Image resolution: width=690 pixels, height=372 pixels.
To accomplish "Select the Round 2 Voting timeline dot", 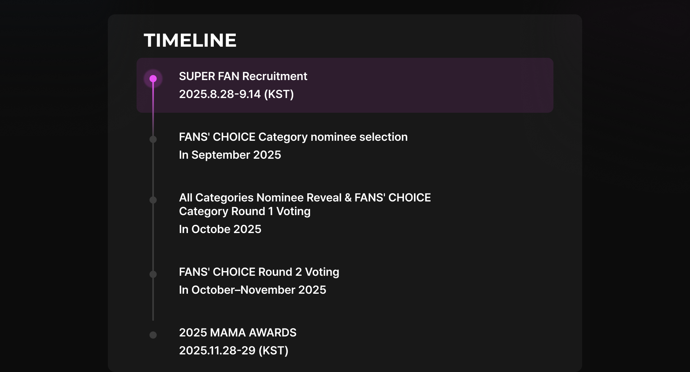I will tap(153, 274).
